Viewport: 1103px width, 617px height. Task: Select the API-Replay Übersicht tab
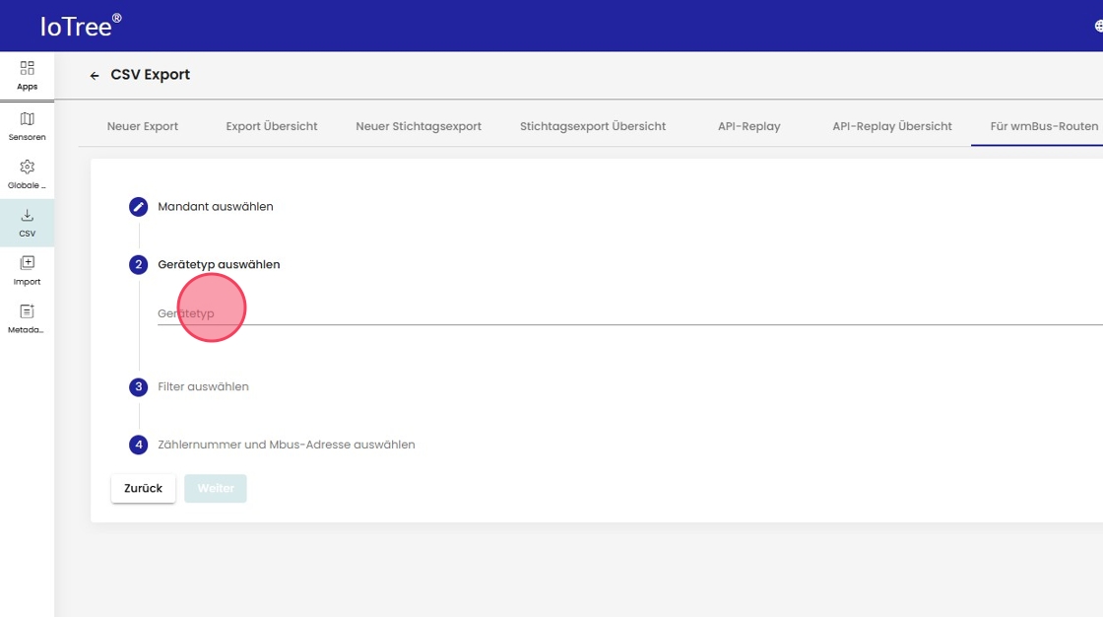tap(891, 126)
